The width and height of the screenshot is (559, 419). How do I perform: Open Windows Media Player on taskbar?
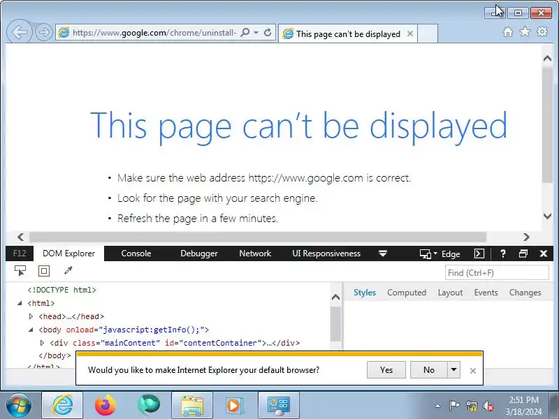tap(235, 405)
